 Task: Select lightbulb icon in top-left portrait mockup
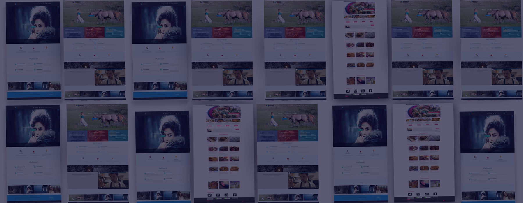[46, 48]
